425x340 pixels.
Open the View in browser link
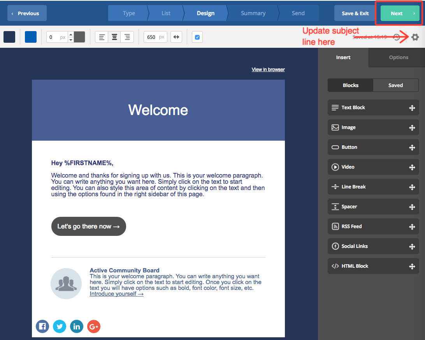268,69
